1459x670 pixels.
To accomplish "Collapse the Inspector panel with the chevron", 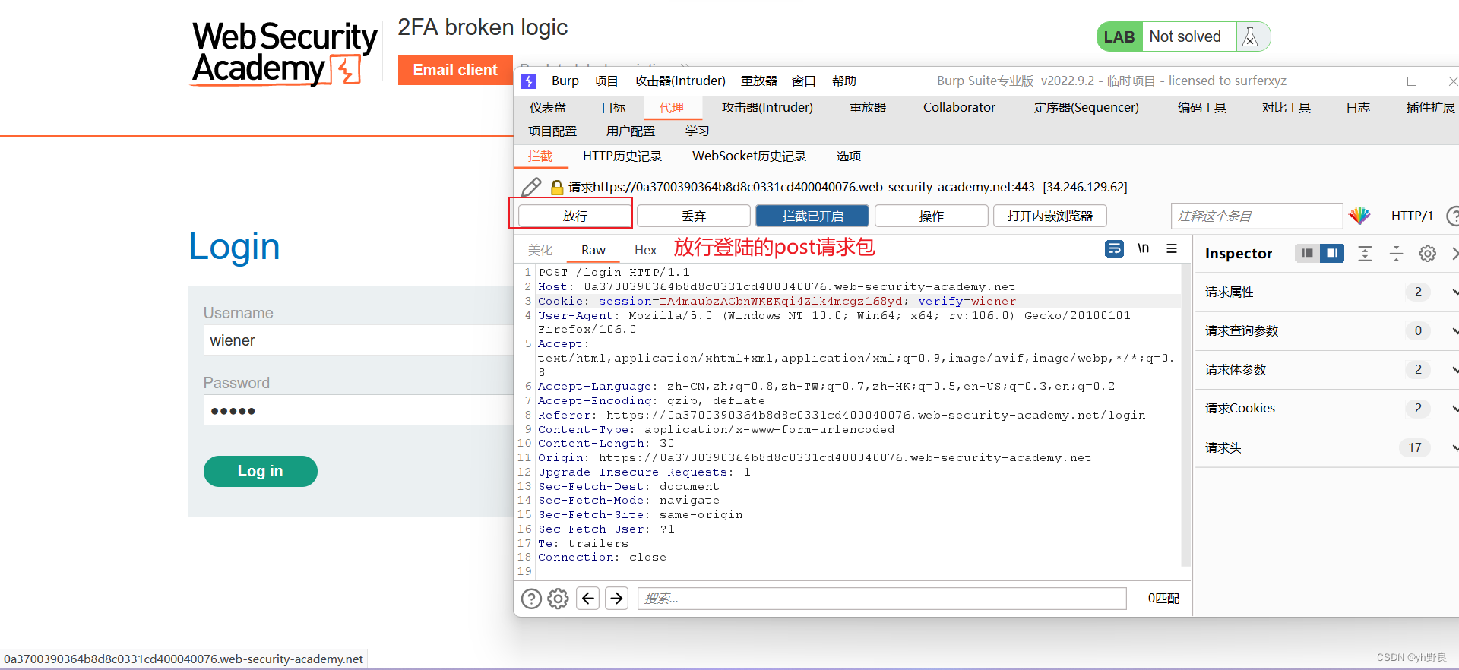I will 1454,254.
